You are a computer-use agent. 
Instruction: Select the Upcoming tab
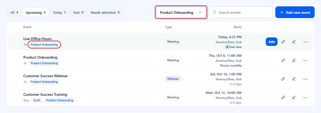[36, 12]
